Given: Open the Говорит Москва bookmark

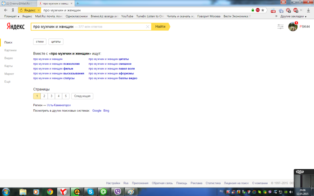Looking at the screenshot, I should coord(209,16).
